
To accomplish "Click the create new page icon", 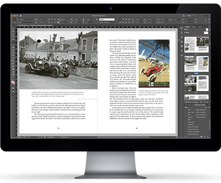I will point(204,102).
